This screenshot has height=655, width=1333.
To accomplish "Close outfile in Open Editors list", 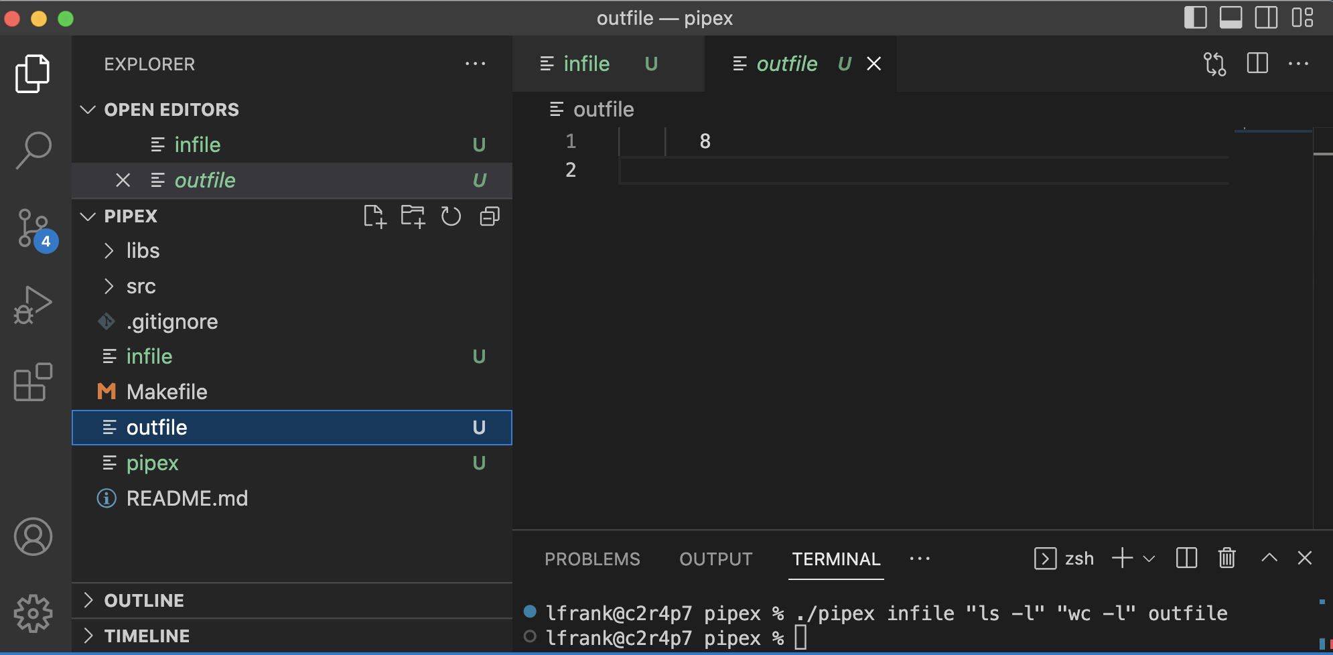I will click(123, 180).
